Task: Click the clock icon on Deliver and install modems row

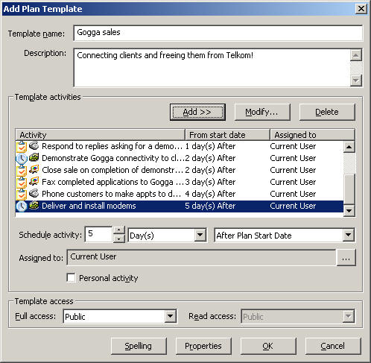Action: (x=22, y=206)
